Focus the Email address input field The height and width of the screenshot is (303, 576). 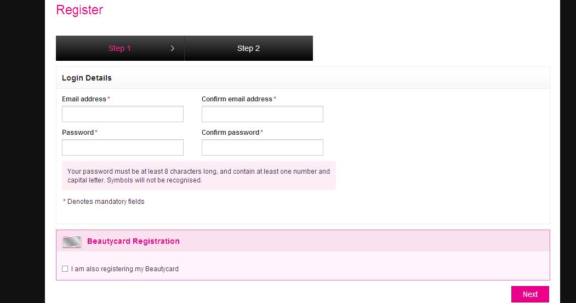pos(123,114)
